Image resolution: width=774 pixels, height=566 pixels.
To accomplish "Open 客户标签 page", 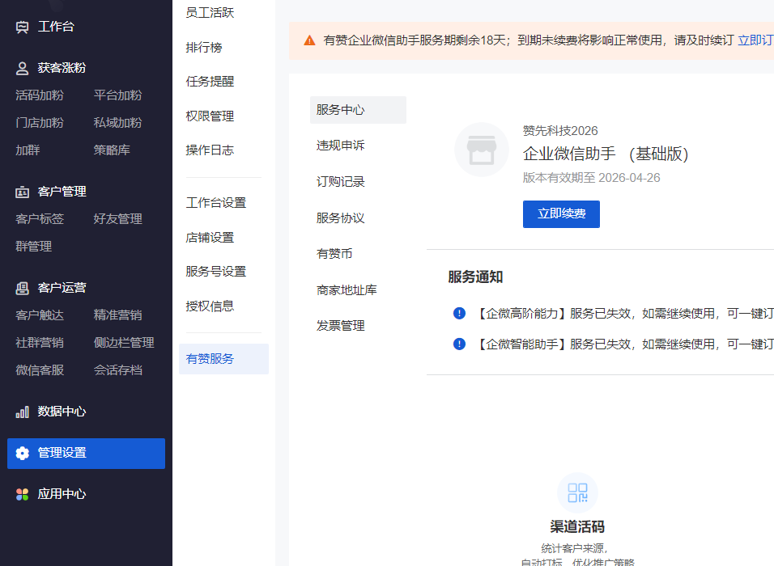I will (x=40, y=219).
